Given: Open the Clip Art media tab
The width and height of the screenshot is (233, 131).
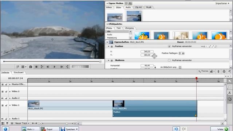Looking at the screenshot, I should tap(138, 7).
